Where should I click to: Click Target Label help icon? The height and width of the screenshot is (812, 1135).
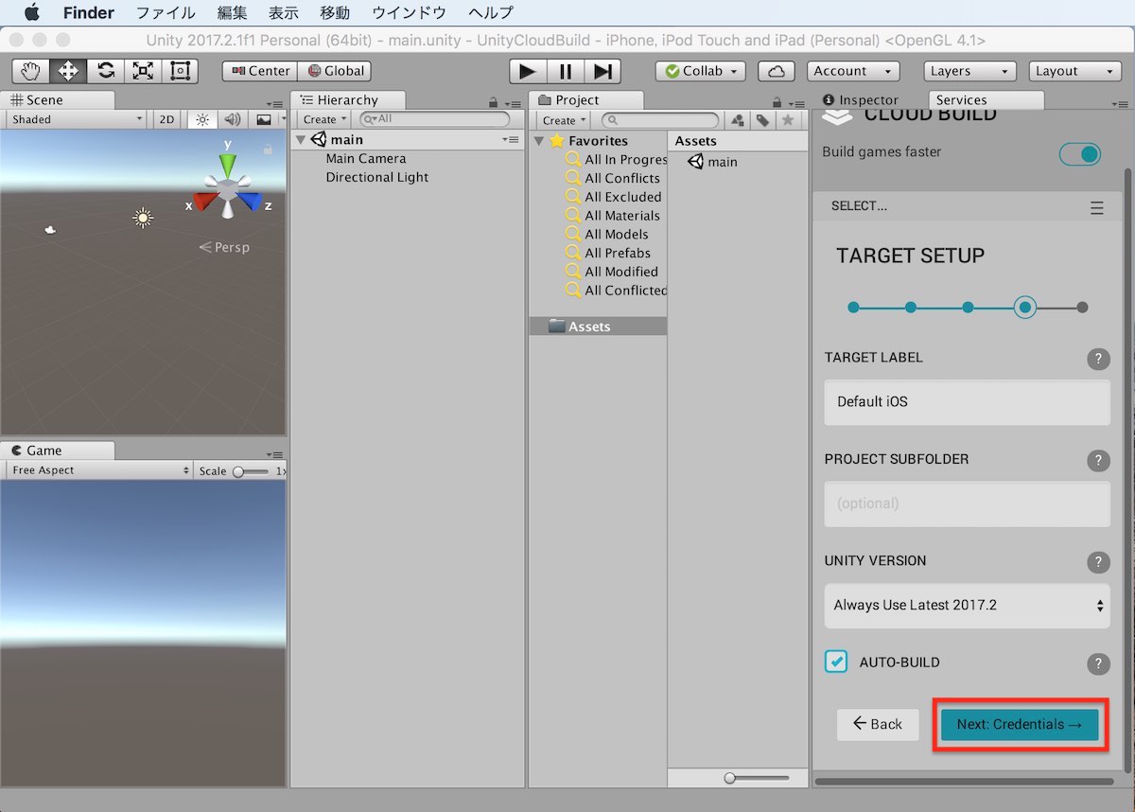pos(1098,359)
